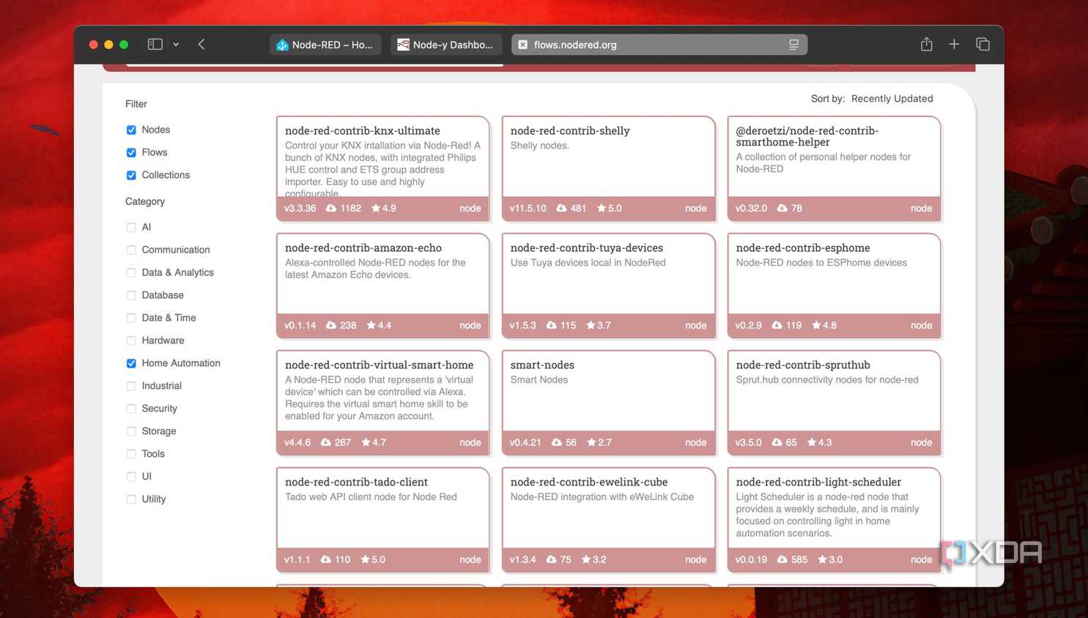
Task: Click download cloud icon on esphome card
Action: [777, 325]
